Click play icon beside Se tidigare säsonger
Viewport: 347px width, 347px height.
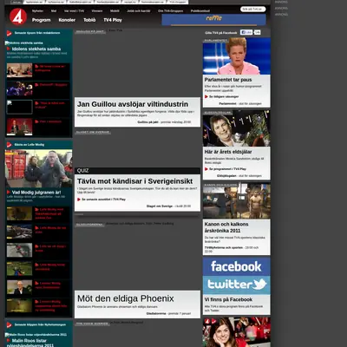(206, 96)
